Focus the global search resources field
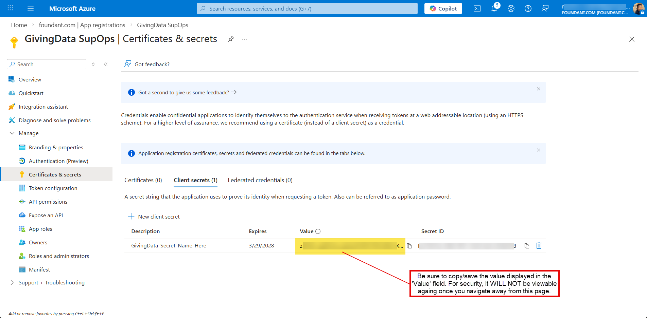This screenshot has height=318, width=647. 307,8
